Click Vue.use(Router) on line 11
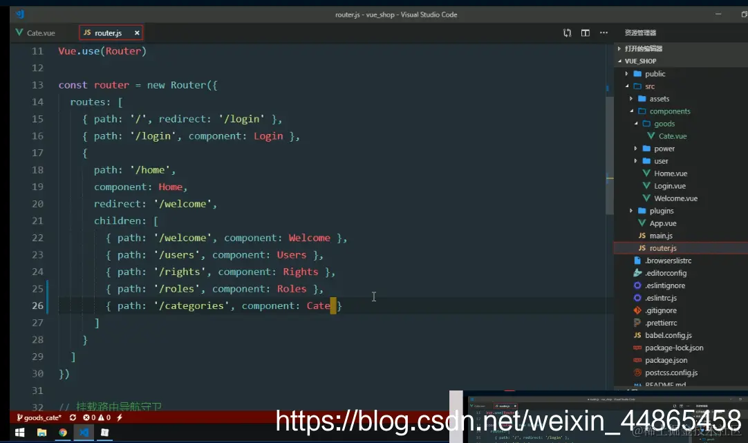 pyautogui.click(x=102, y=51)
